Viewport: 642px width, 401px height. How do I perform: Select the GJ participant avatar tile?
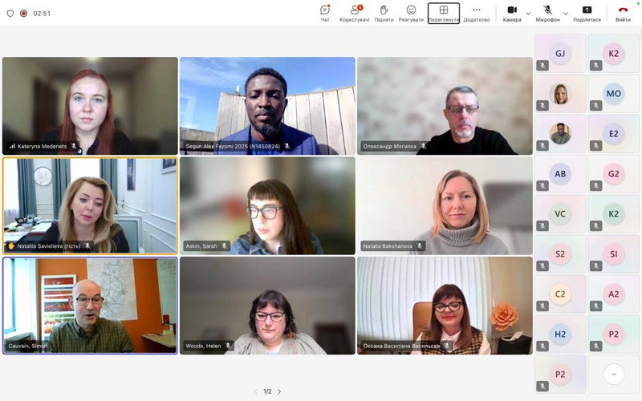click(560, 54)
